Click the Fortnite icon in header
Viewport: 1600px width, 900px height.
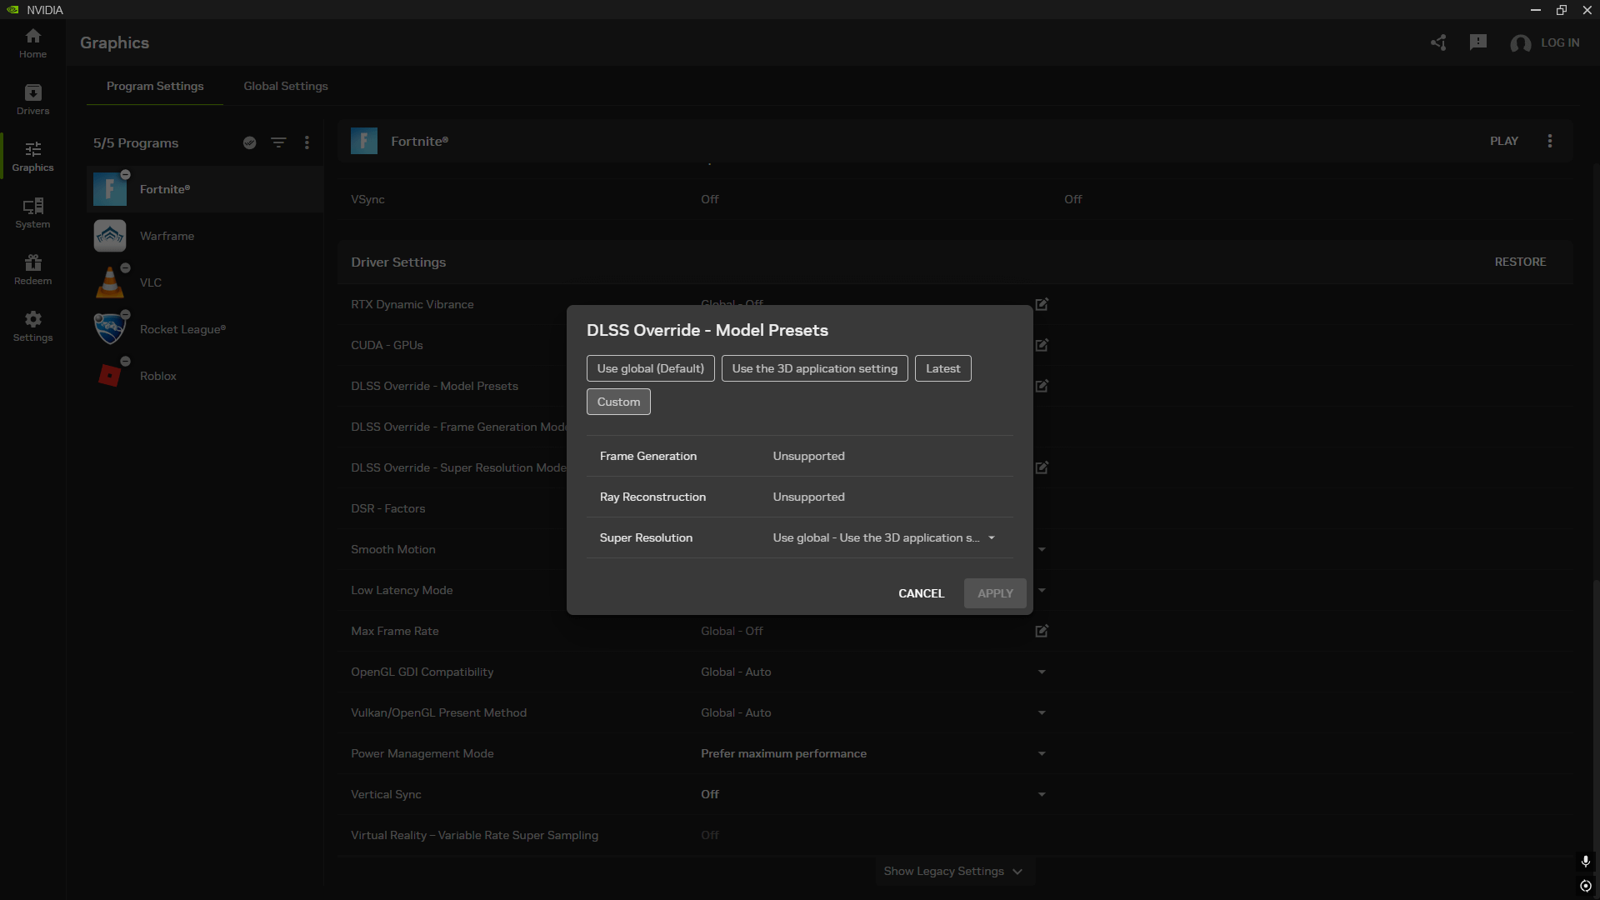pyautogui.click(x=364, y=141)
